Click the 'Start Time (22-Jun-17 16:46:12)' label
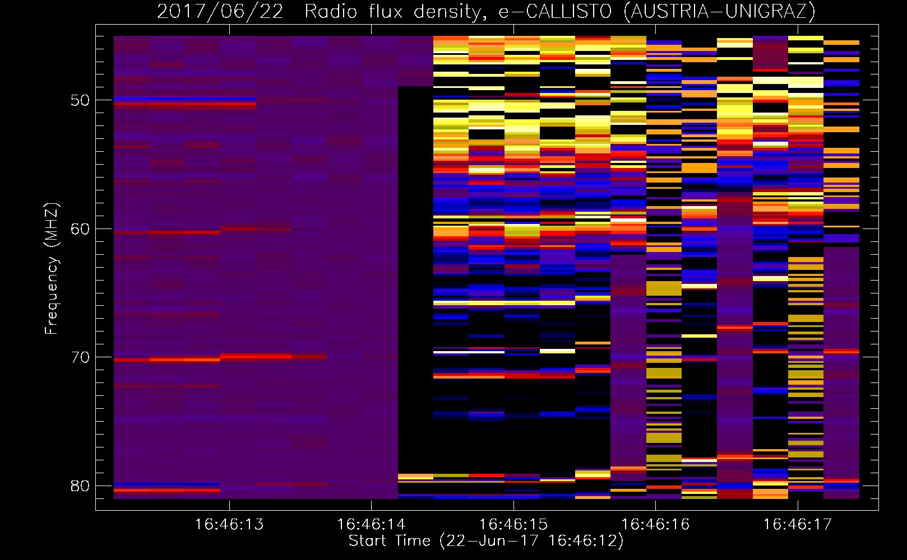This screenshot has height=560, width=907. pos(486,541)
